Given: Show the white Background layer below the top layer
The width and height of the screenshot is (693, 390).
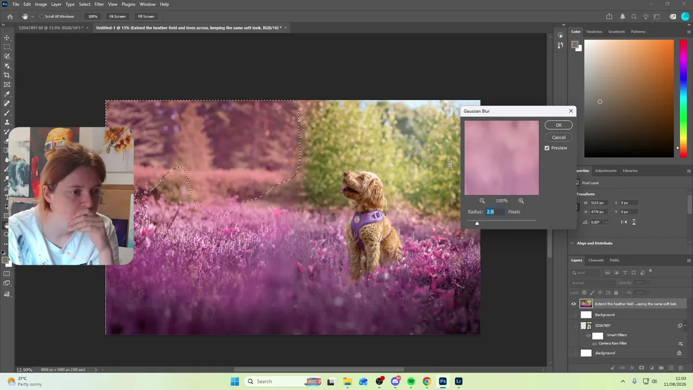Looking at the screenshot, I should (x=574, y=315).
